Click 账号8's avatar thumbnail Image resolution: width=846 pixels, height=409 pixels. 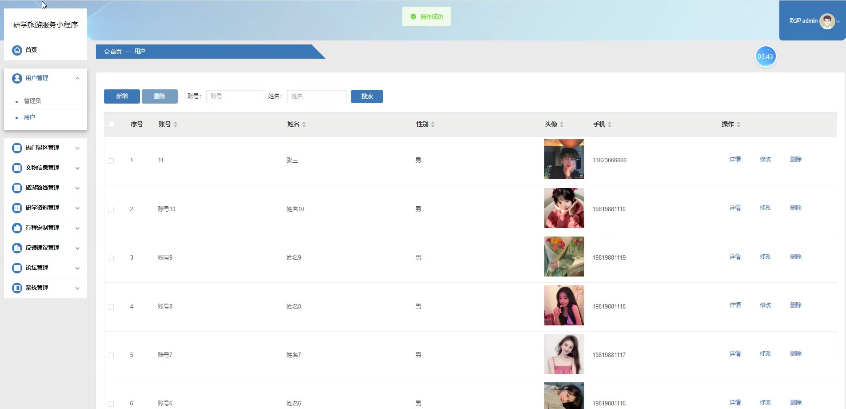click(564, 305)
